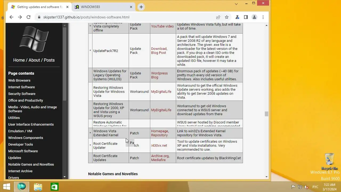Open the UpdatePack7R2 Blog Post link
This screenshot has width=341, height=192.
pyautogui.click(x=159, y=53)
